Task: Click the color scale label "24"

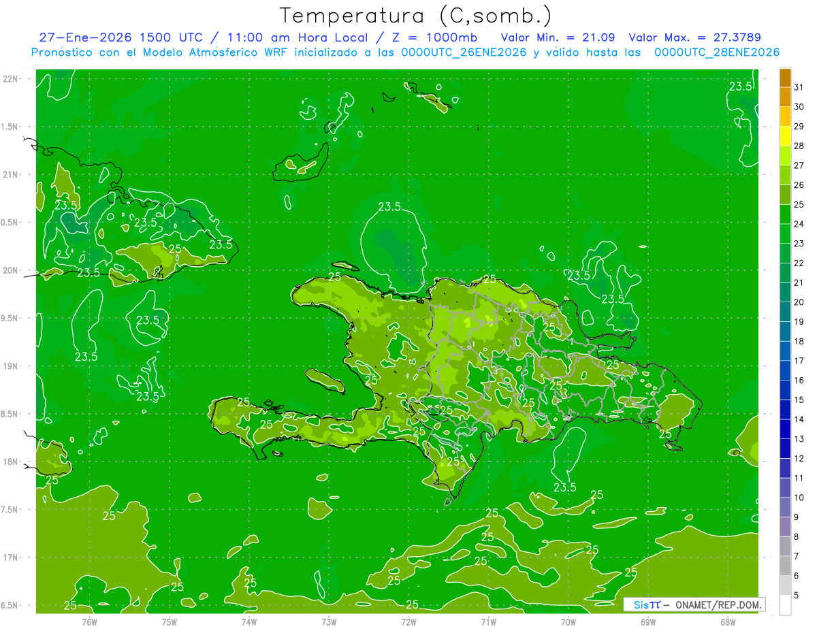Action: 799,224
